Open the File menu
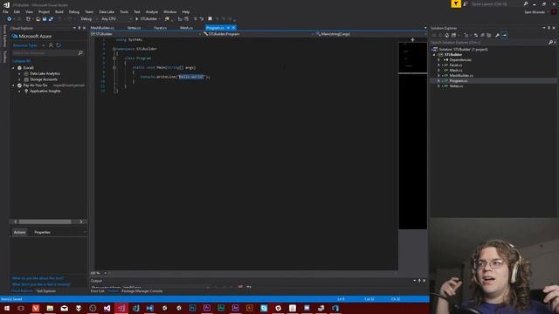Viewport: 559px width, 314px height. 5,11
